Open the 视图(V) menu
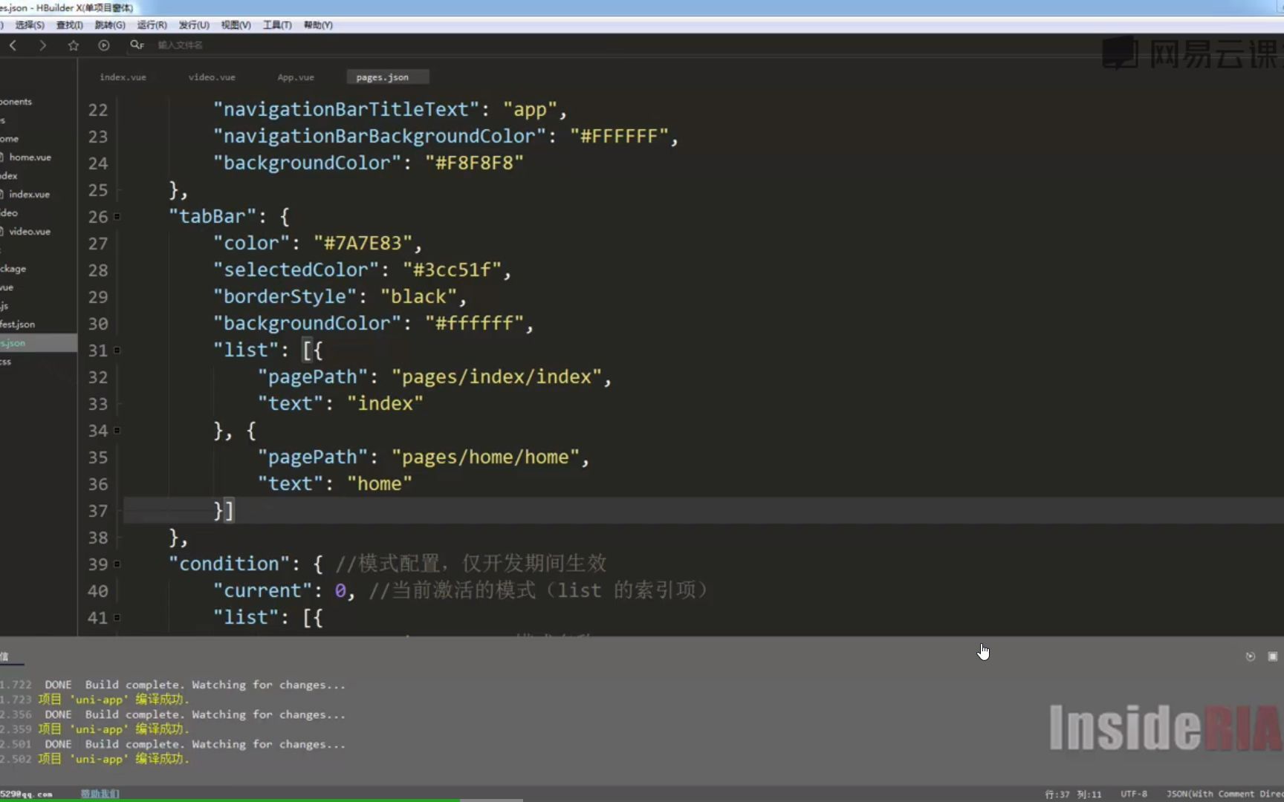This screenshot has height=802, width=1284. (236, 25)
